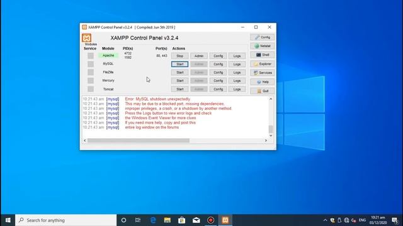The width and height of the screenshot is (403, 226).
Task: Open Cortana circle icon
Action: [x=123, y=220]
